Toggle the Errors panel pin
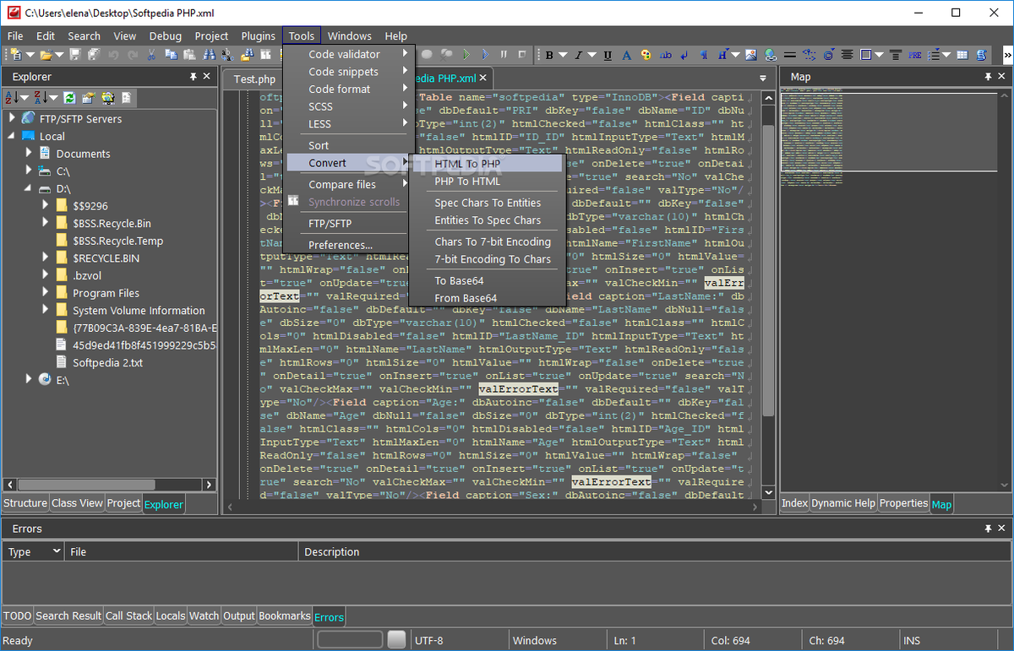Screen dimensions: 1014x651 (989, 529)
